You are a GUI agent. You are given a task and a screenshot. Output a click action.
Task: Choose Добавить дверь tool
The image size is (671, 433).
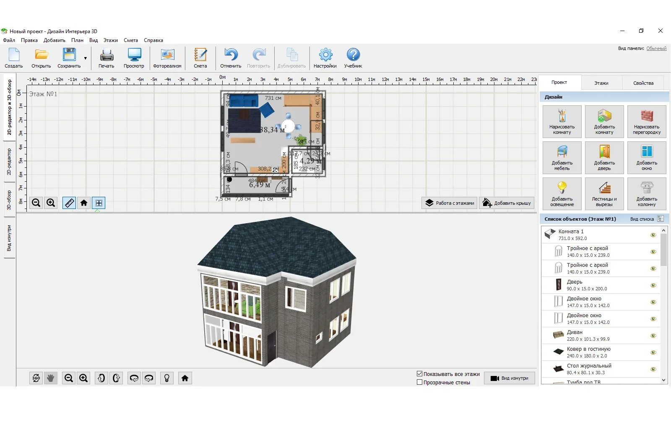coord(604,158)
